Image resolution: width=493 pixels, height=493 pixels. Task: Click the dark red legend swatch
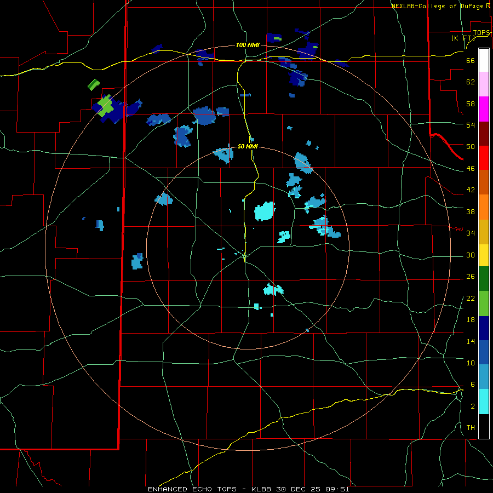coord(484,133)
